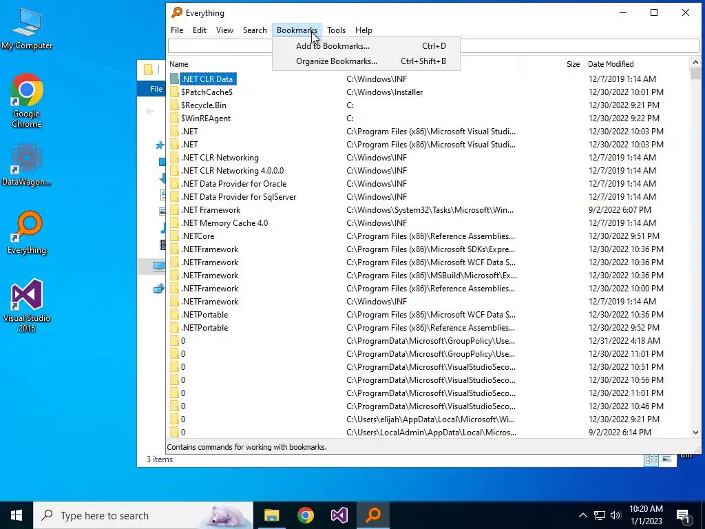This screenshot has height=529, width=705.
Task: Select .NET Data Provider for Oracle
Action: pyautogui.click(x=429, y=184)
